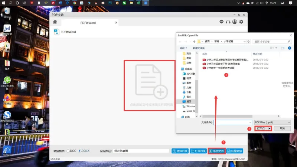
Task: Select the Data (D drive tree item
Action: click(x=189, y=111)
